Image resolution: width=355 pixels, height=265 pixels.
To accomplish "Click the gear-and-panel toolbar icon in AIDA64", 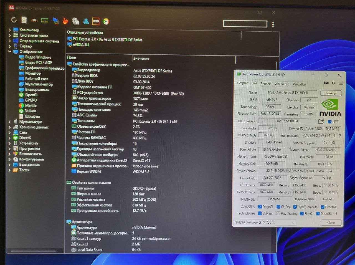I will click(75, 21).
